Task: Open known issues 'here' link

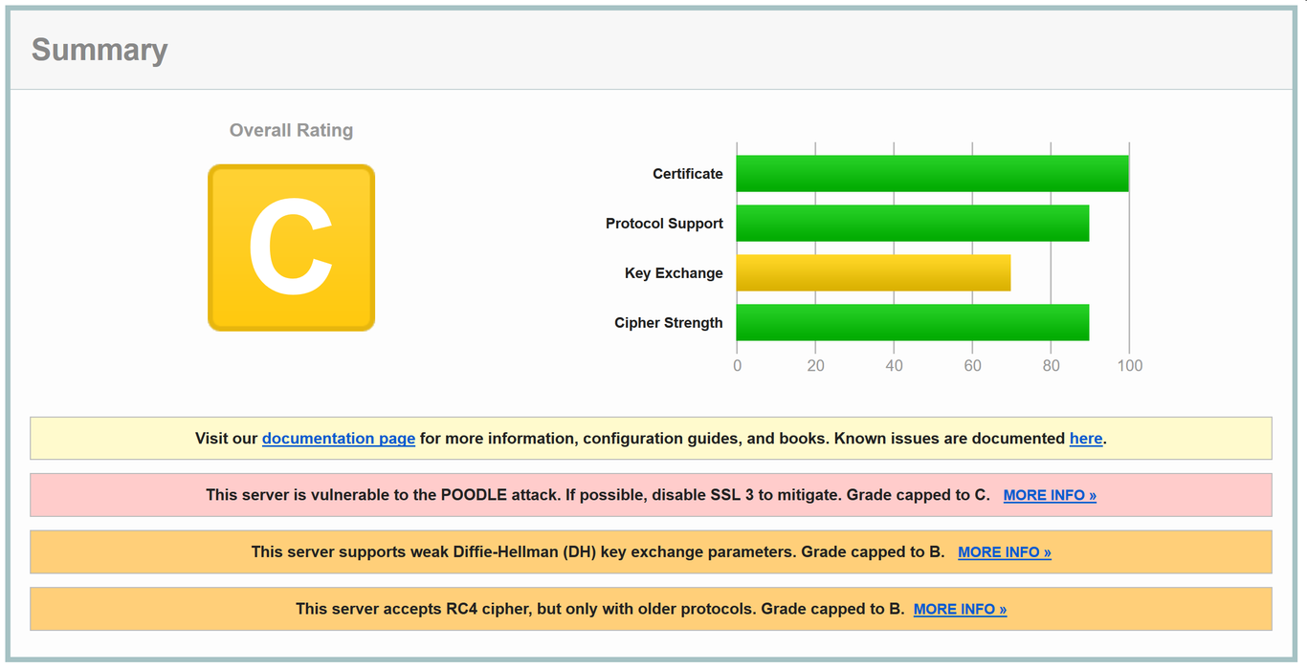Action: click(x=1086, y=439)
